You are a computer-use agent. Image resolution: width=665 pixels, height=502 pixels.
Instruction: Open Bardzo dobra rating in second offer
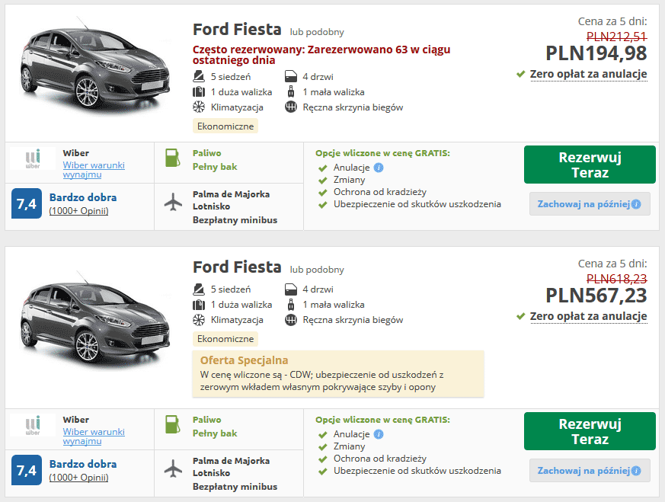(x=83, y=464)
